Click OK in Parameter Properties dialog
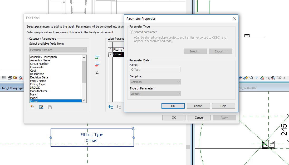The height and width of the screenshot is (165, 289). [x=173, y=106]
